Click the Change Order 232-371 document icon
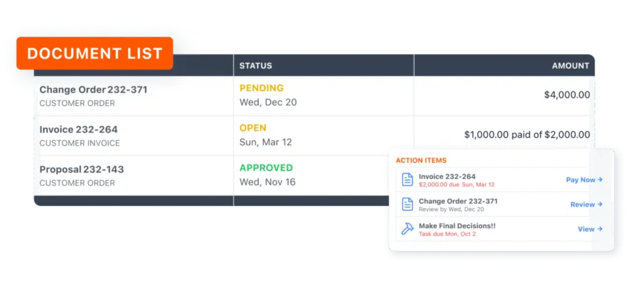This screenshot has width=627, height=284. [407, 204]
